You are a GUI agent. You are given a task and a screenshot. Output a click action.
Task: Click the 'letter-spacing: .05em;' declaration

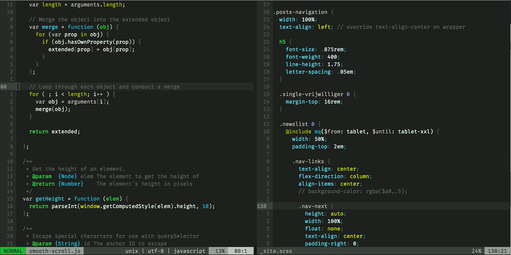point(321,72)
